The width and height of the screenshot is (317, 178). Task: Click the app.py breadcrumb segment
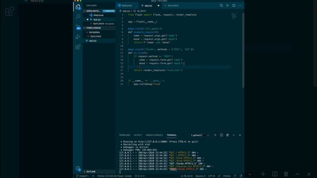(x=126, y=11)
